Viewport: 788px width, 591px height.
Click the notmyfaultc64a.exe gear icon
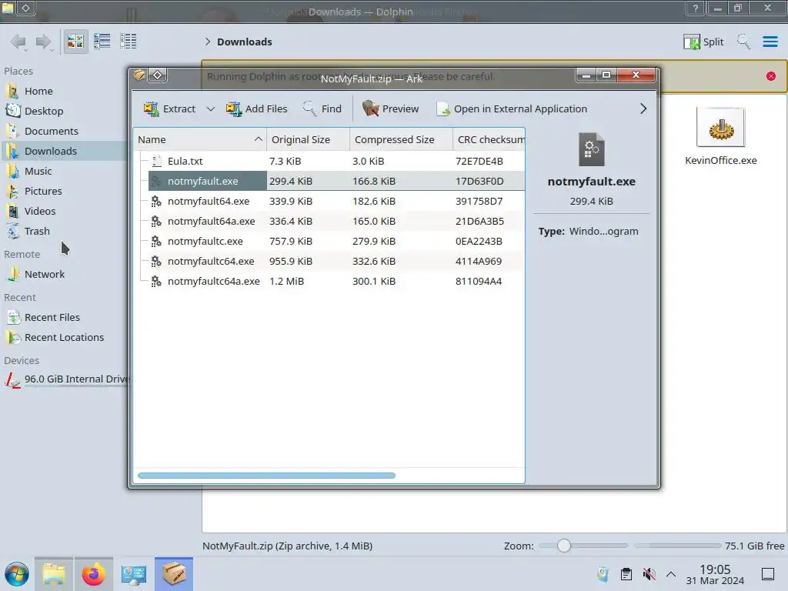point(156,282)
